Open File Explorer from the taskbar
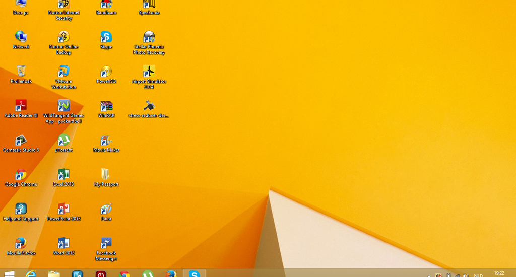Image resolution: width=516 pixels, height=277 pixels. (x=54, y=273)
